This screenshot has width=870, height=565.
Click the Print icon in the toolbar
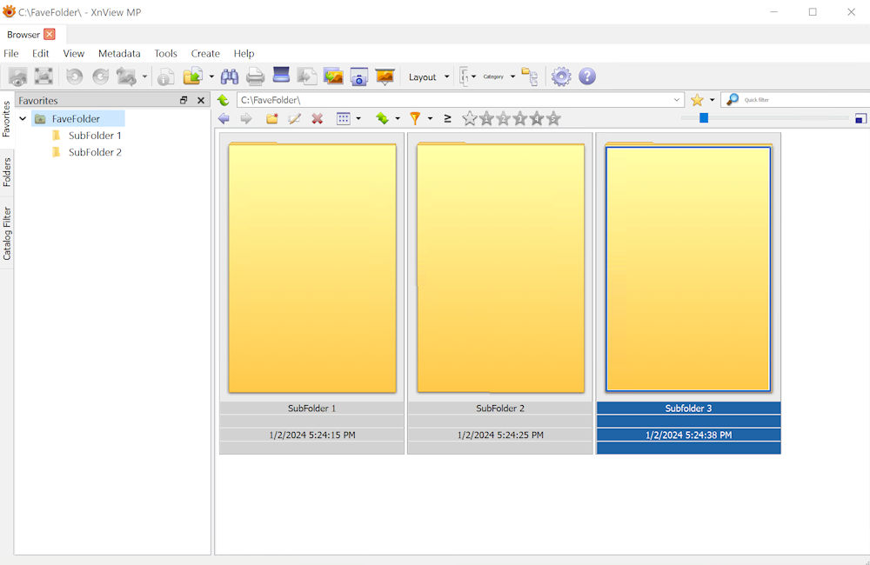point(255,76)
